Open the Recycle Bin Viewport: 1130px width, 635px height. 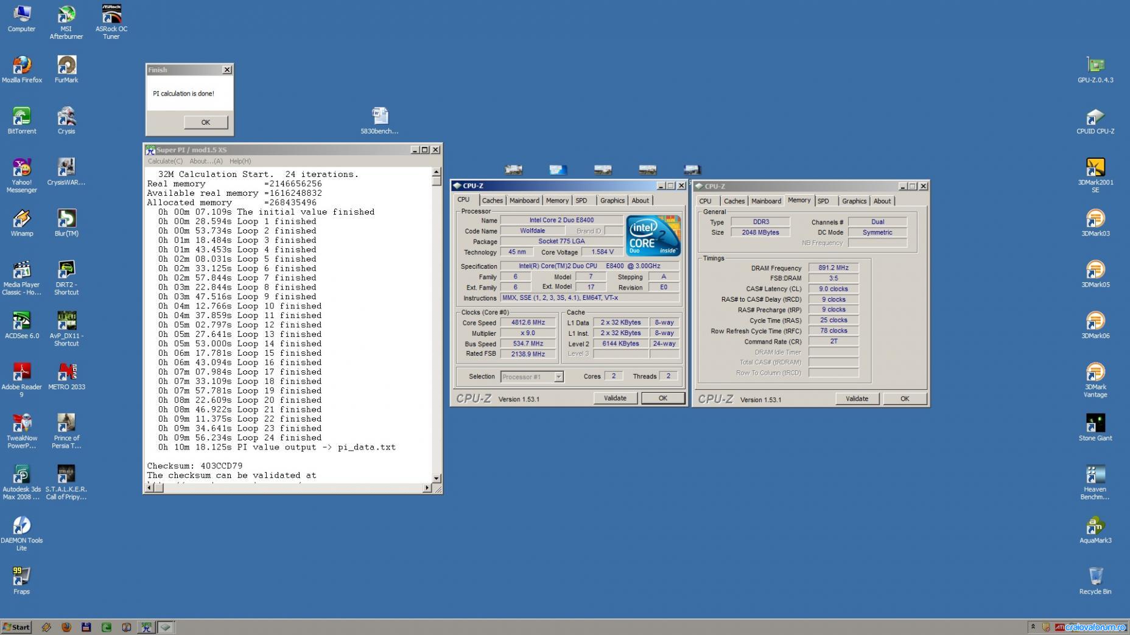click(1095, 580)
